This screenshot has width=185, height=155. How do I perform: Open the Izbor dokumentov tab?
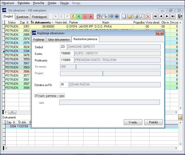pos(59,39)
